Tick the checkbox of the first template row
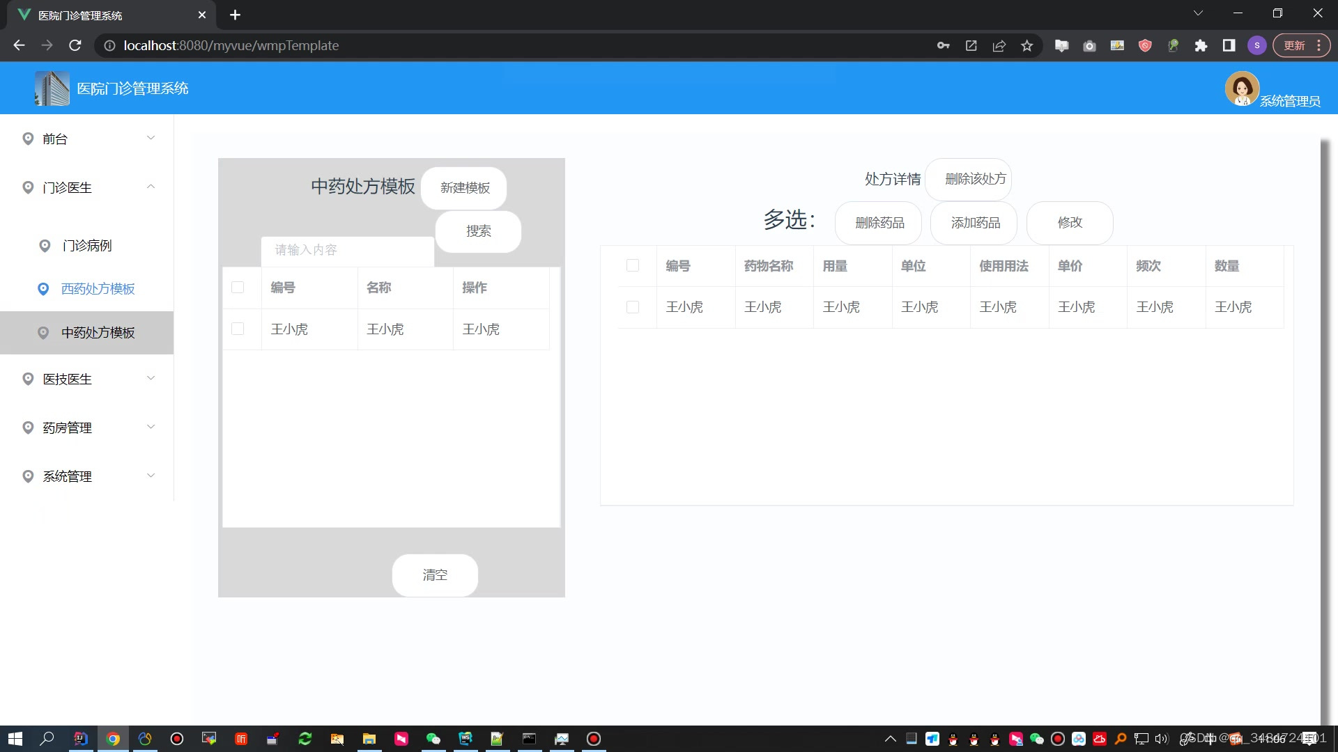This screenshot has height=752, width=1338. [238, 329]
